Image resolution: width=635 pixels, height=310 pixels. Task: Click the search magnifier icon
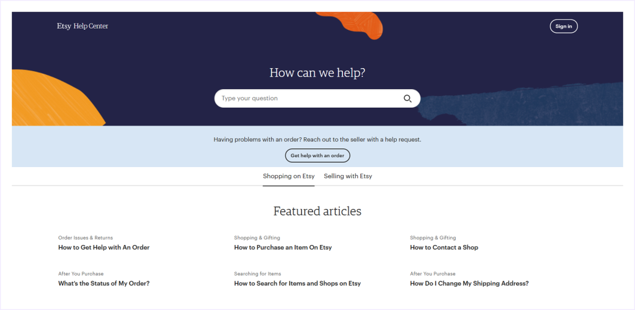pos(407,98)
